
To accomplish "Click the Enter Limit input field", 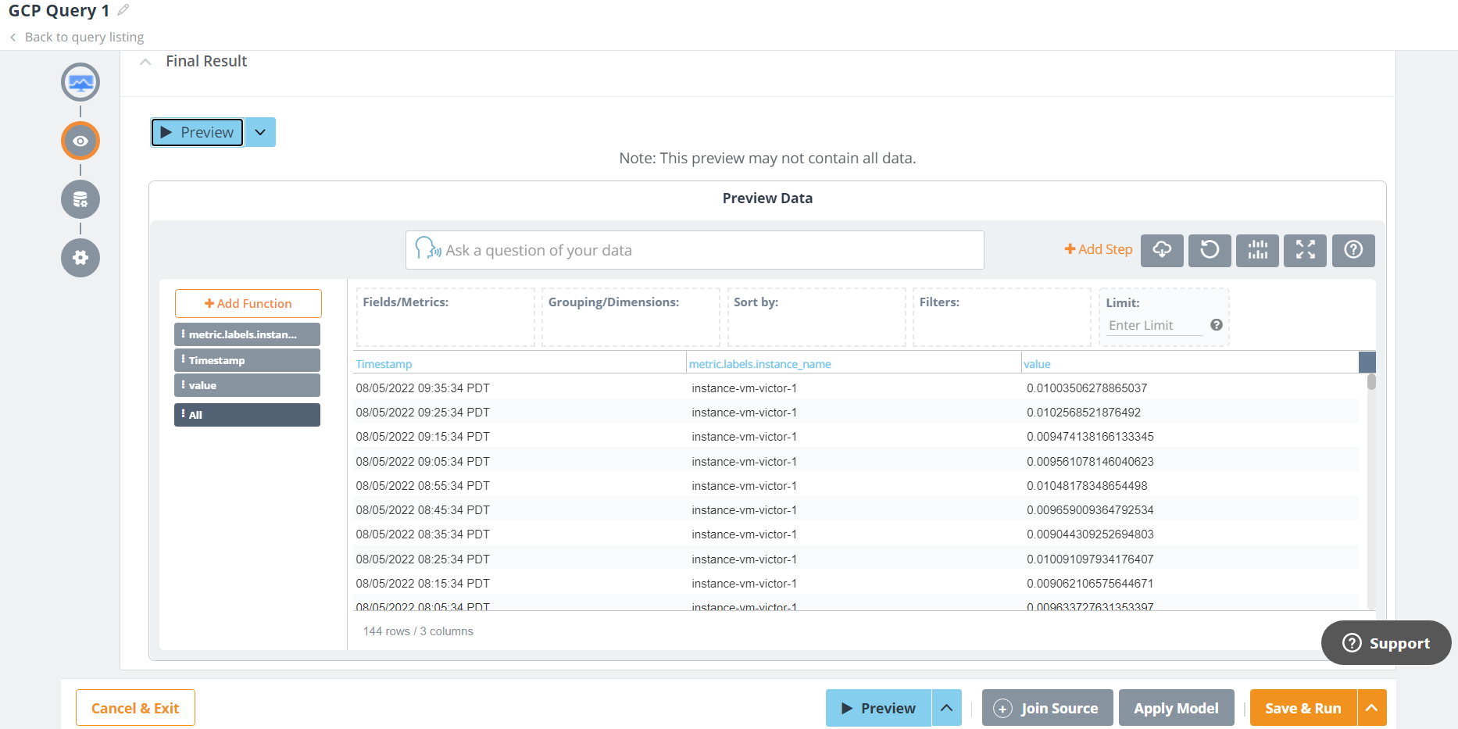I will coord(1153,325).
